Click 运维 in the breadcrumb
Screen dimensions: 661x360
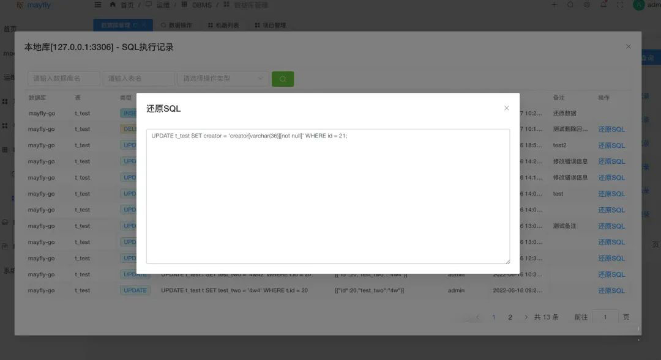point(163,5)
